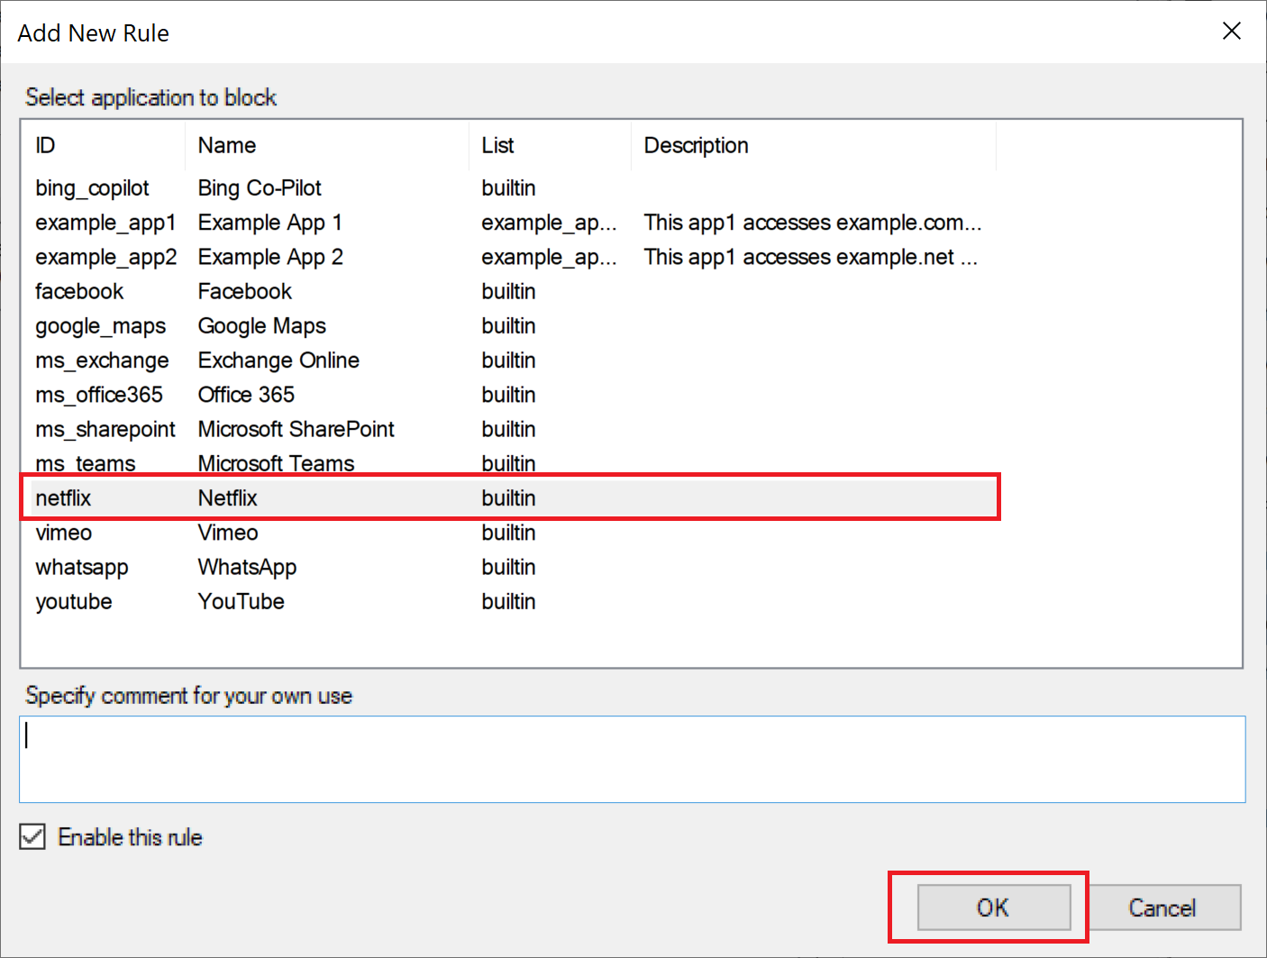This screenshot has height=958, width=1267.
Task: Click the 'Google Maps' name cell
Action: tap(262, 326)
